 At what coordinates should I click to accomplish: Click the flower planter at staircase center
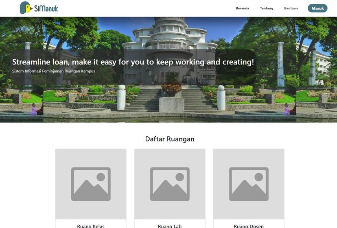(x=172, y=89)
